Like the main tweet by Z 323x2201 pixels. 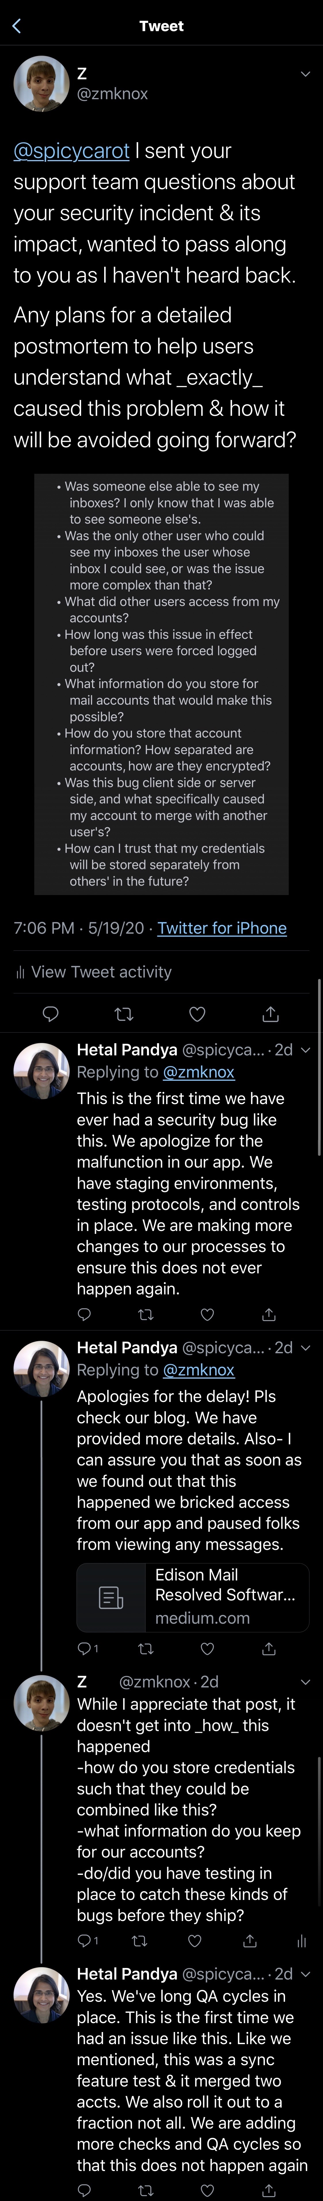click(x=197, y=1014)
